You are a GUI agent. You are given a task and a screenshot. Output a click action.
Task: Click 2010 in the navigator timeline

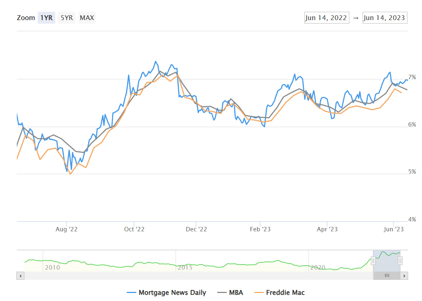(53, 268)
